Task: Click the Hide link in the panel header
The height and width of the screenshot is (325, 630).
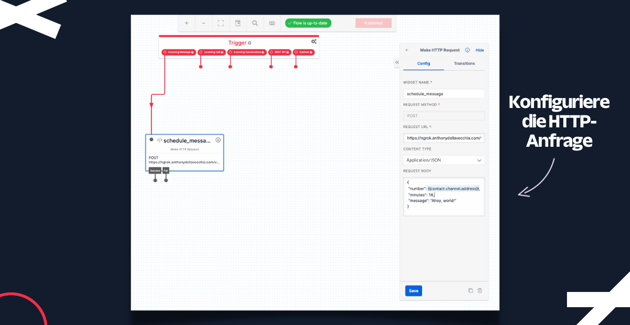Action: 480,50
